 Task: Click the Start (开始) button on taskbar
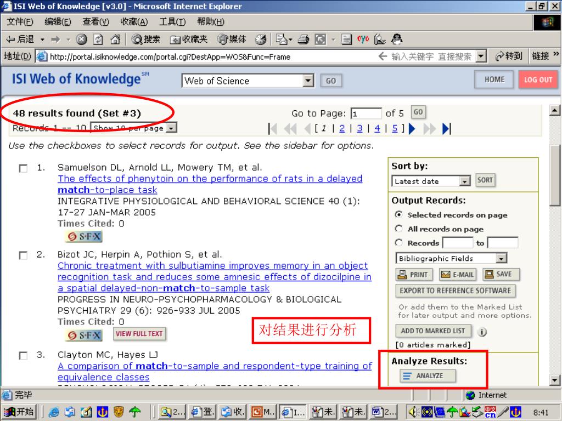[x=19, y=412]
